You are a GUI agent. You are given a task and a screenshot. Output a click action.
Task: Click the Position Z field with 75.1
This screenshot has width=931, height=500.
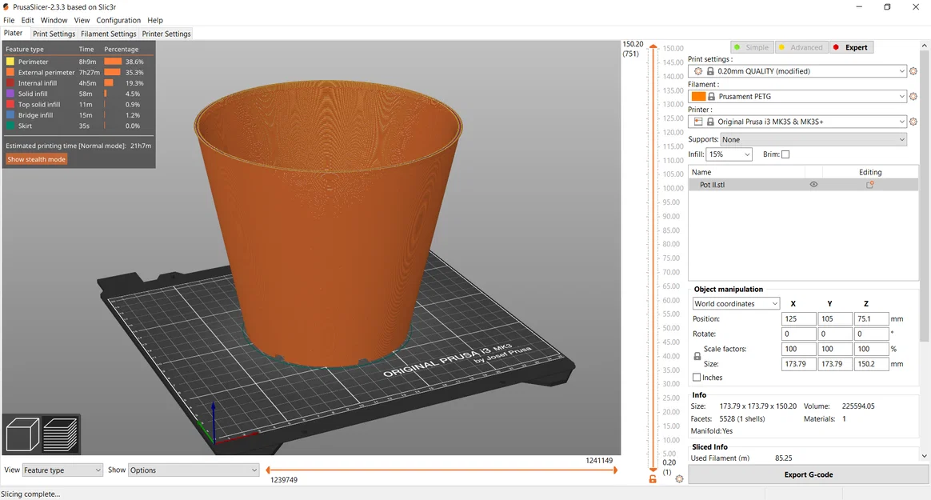(871, 319)
